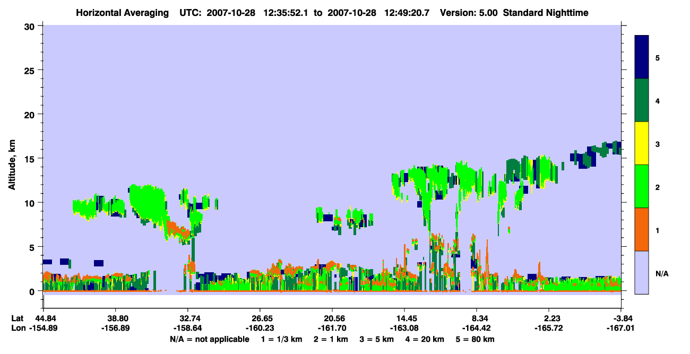Click longitude value -156.89
This screenshot has height=354, width=690.
coord(115,329)
